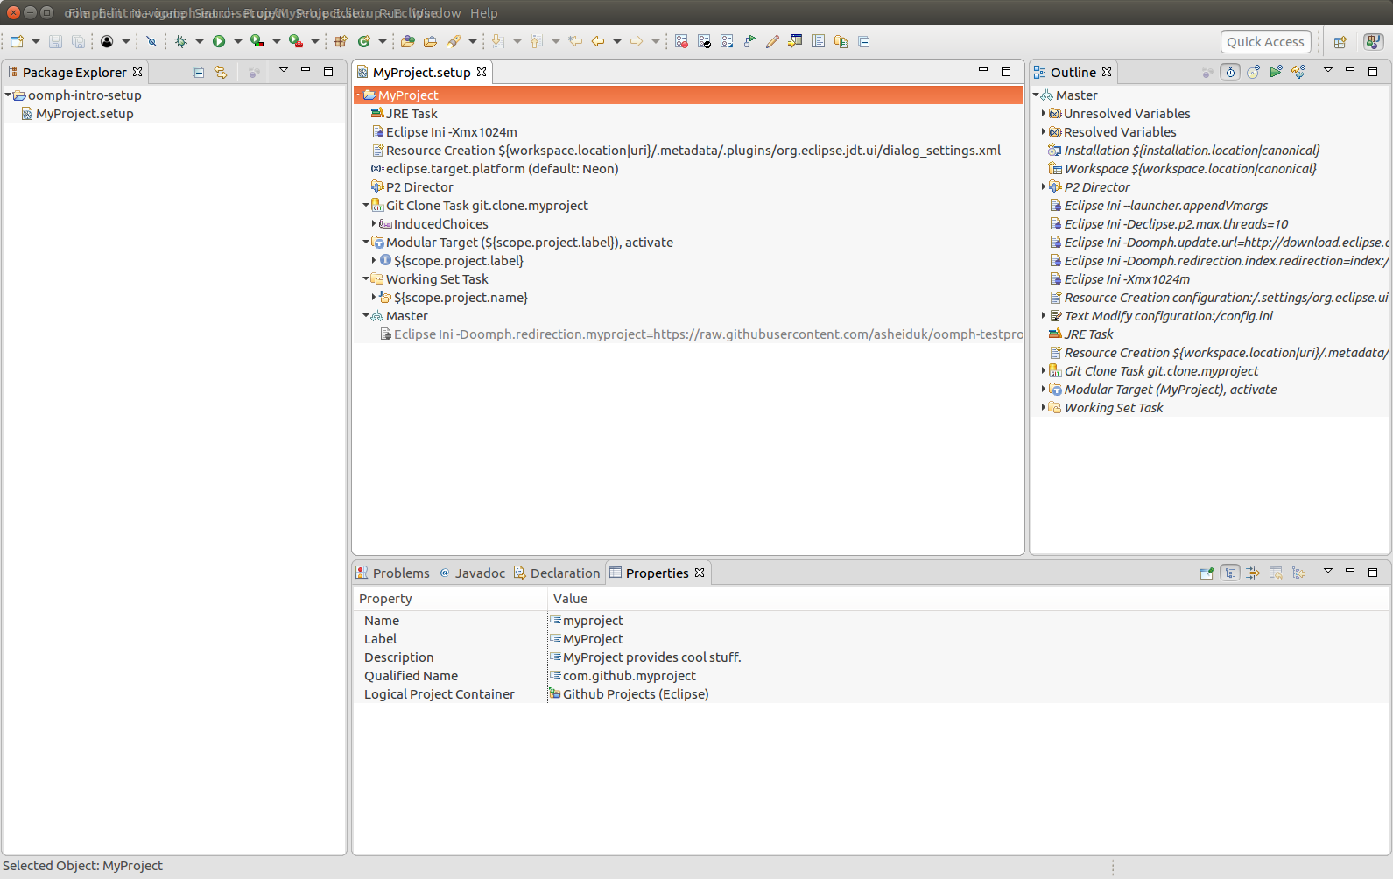Switch to the Javadoc tab
This screenshot has height=879, width=1393.
click(x=472, y=573)
